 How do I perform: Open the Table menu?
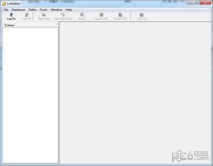pos(32,10)
